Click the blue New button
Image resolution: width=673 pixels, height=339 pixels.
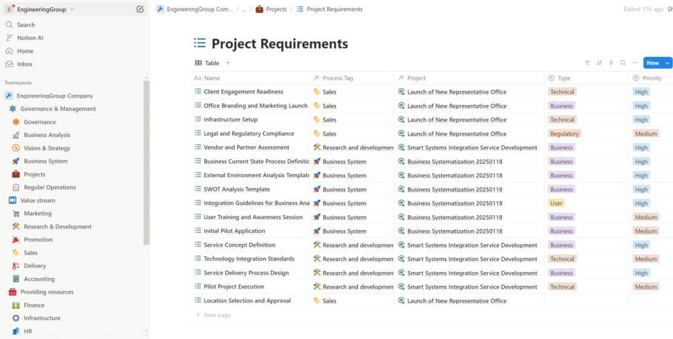tap(653, 63)
